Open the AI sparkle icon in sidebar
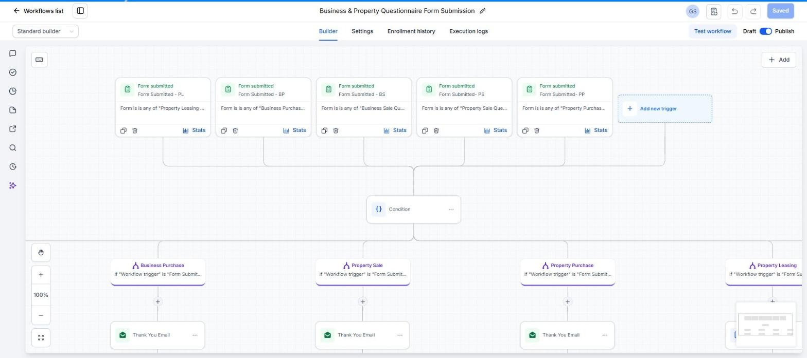Viewport: 807px width, 358px height. pyautogui.click(x=13, y=185)
